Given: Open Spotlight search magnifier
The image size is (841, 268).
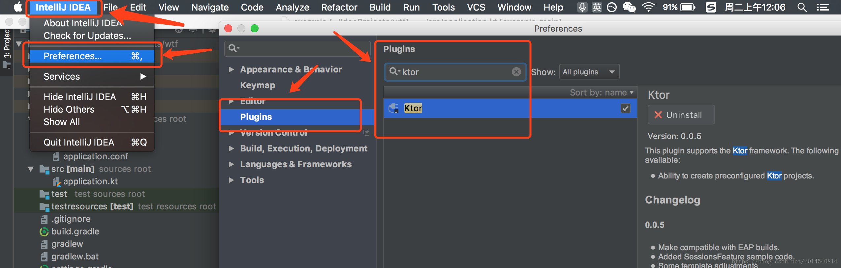Looking at the screenshot, I should click(802, 7).
